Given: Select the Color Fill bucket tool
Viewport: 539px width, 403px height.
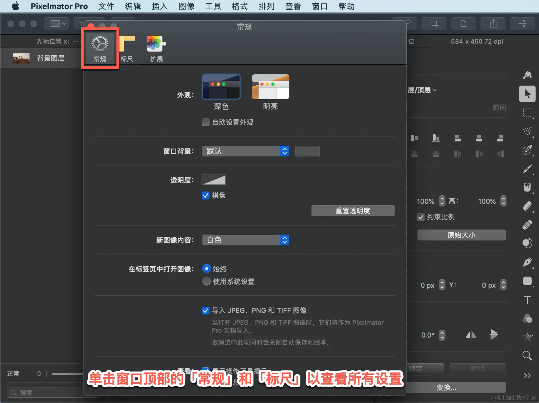Looking at the screenshot, I should [x=527, y=187].
